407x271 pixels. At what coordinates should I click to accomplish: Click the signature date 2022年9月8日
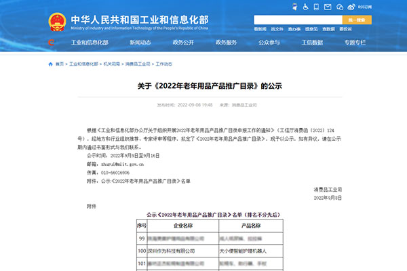[328, 198]
